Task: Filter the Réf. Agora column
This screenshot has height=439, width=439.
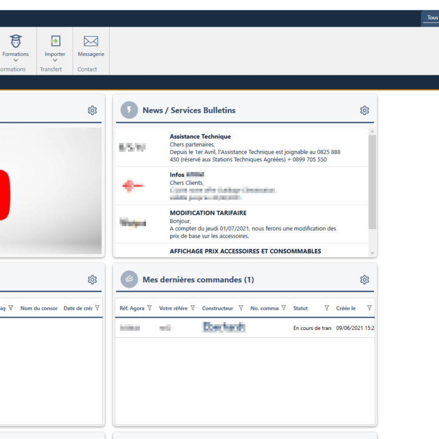Action: pos(150,308)
